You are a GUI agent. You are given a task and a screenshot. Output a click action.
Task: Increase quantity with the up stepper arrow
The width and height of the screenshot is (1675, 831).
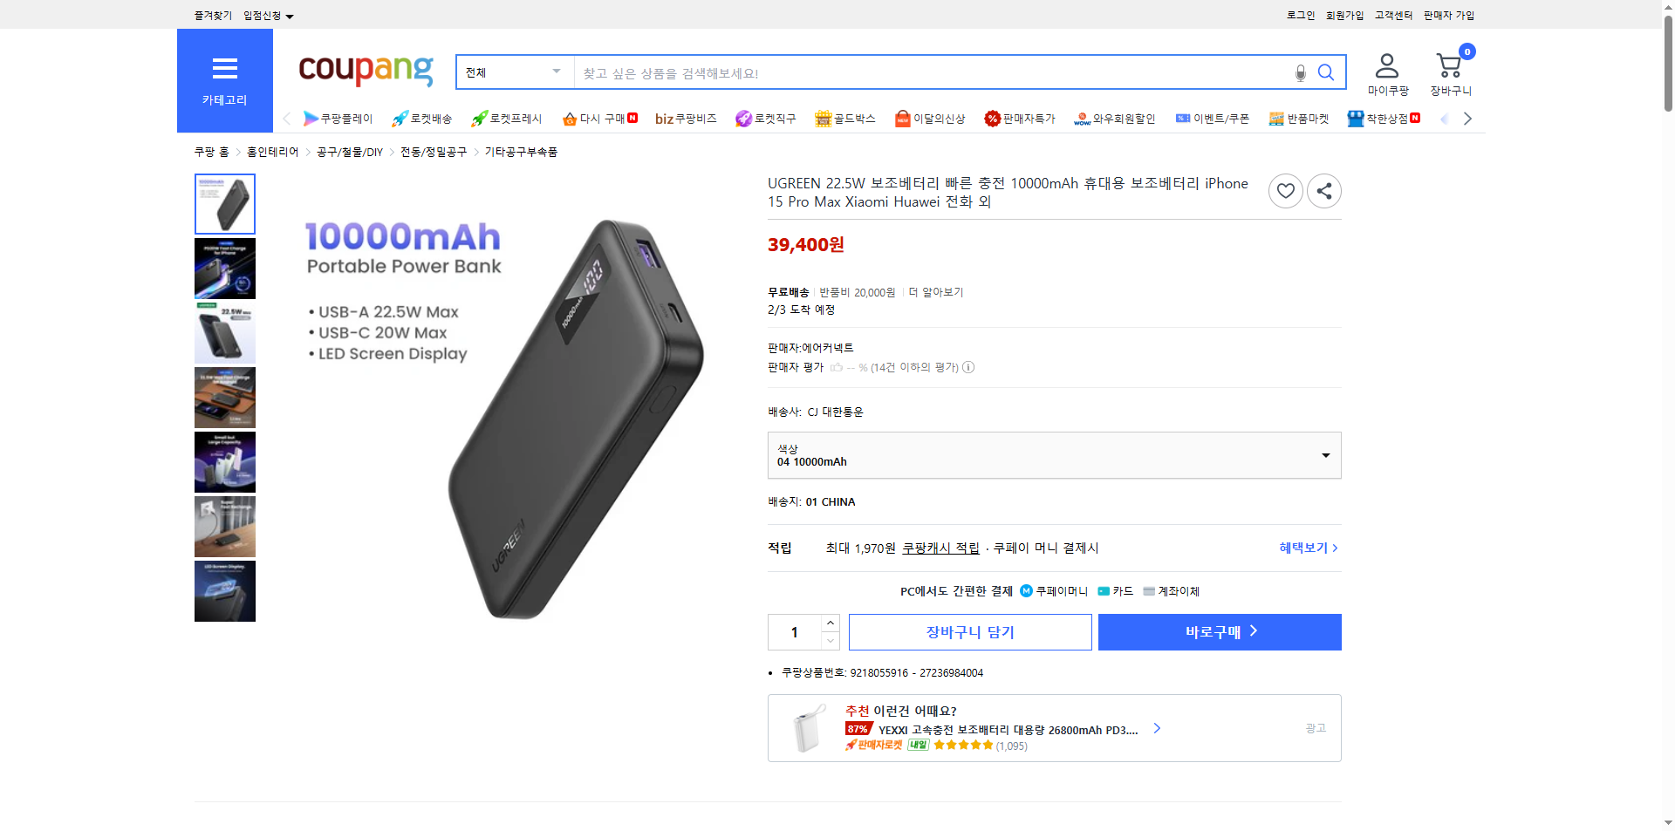830,622
